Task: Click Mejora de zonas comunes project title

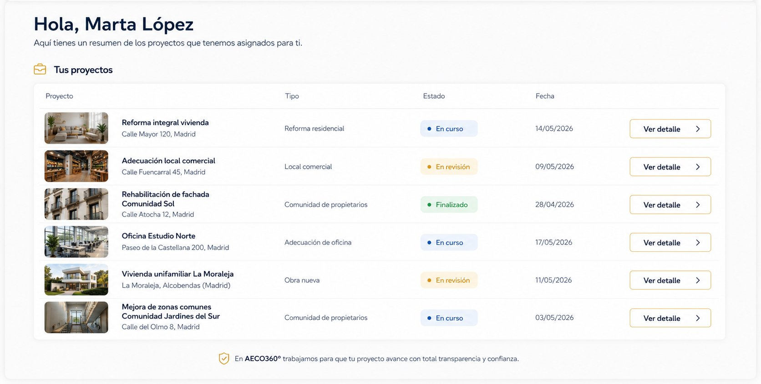Action: (171, 311)
